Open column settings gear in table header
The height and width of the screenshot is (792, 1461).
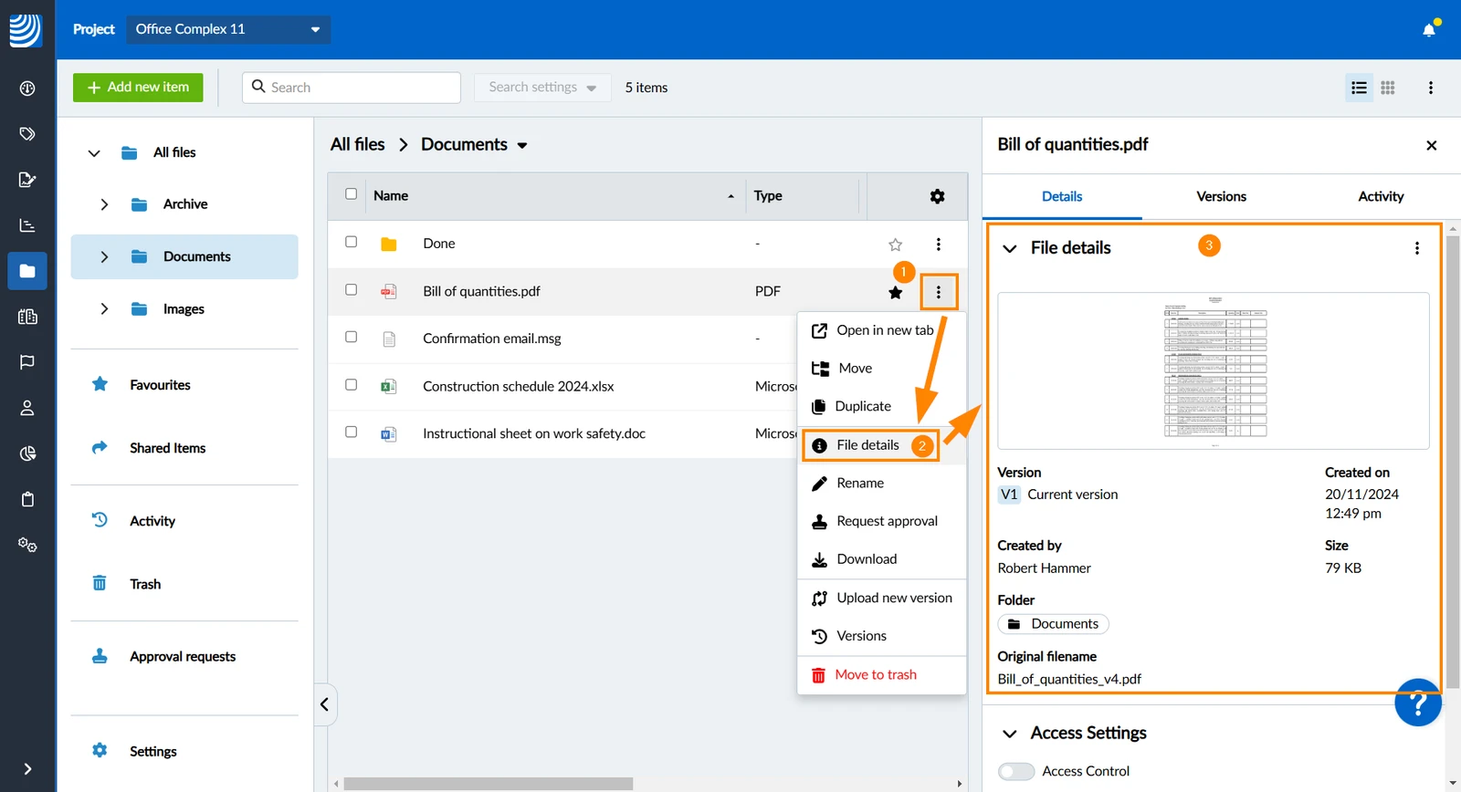pyautogui.click(x=937, y=196)
